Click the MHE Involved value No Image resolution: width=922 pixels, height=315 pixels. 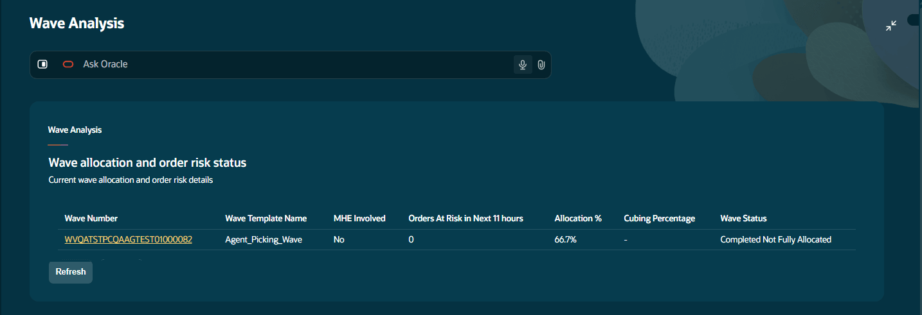[x=339, y=239]
